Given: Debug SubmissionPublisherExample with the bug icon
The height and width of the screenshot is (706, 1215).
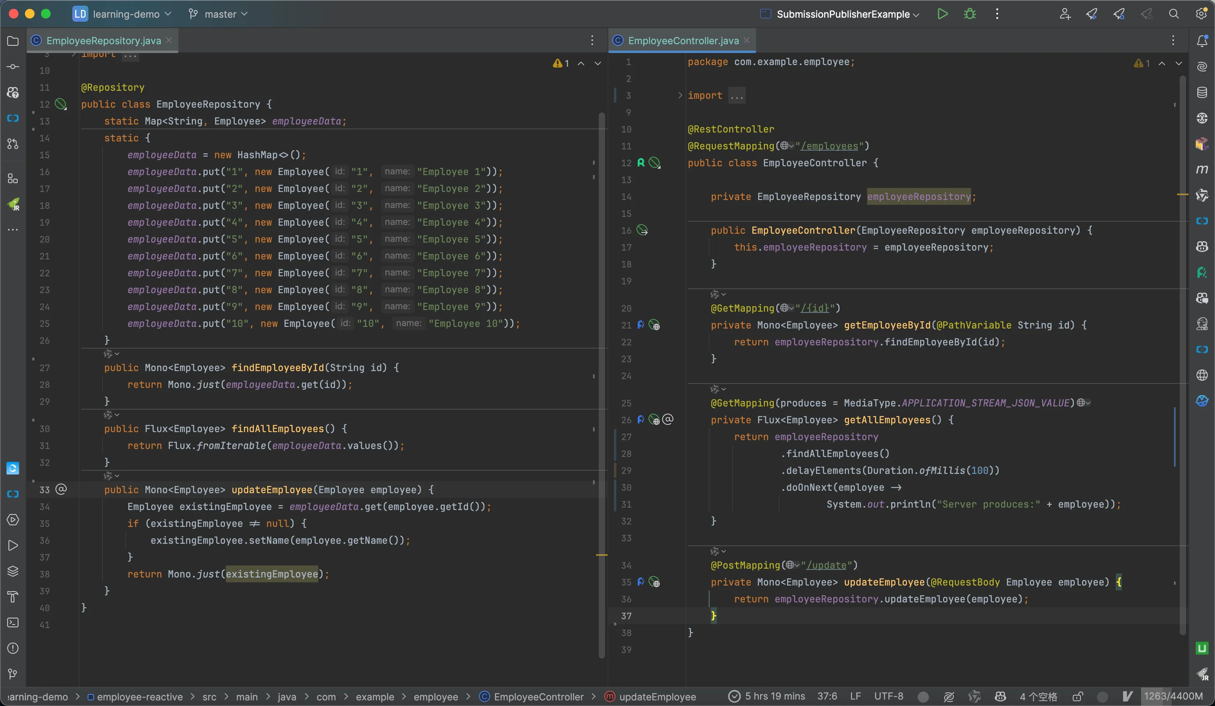Looking at the screenshot, I should pyautogui.click(x=970, y=14).
